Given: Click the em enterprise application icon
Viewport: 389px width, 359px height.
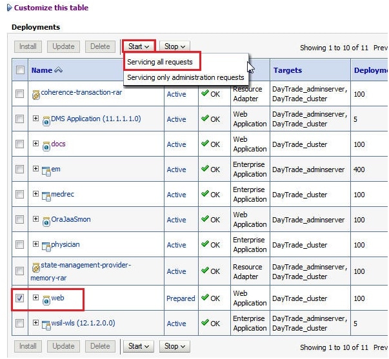Looking at the screenshot, I should click(46, 171).
